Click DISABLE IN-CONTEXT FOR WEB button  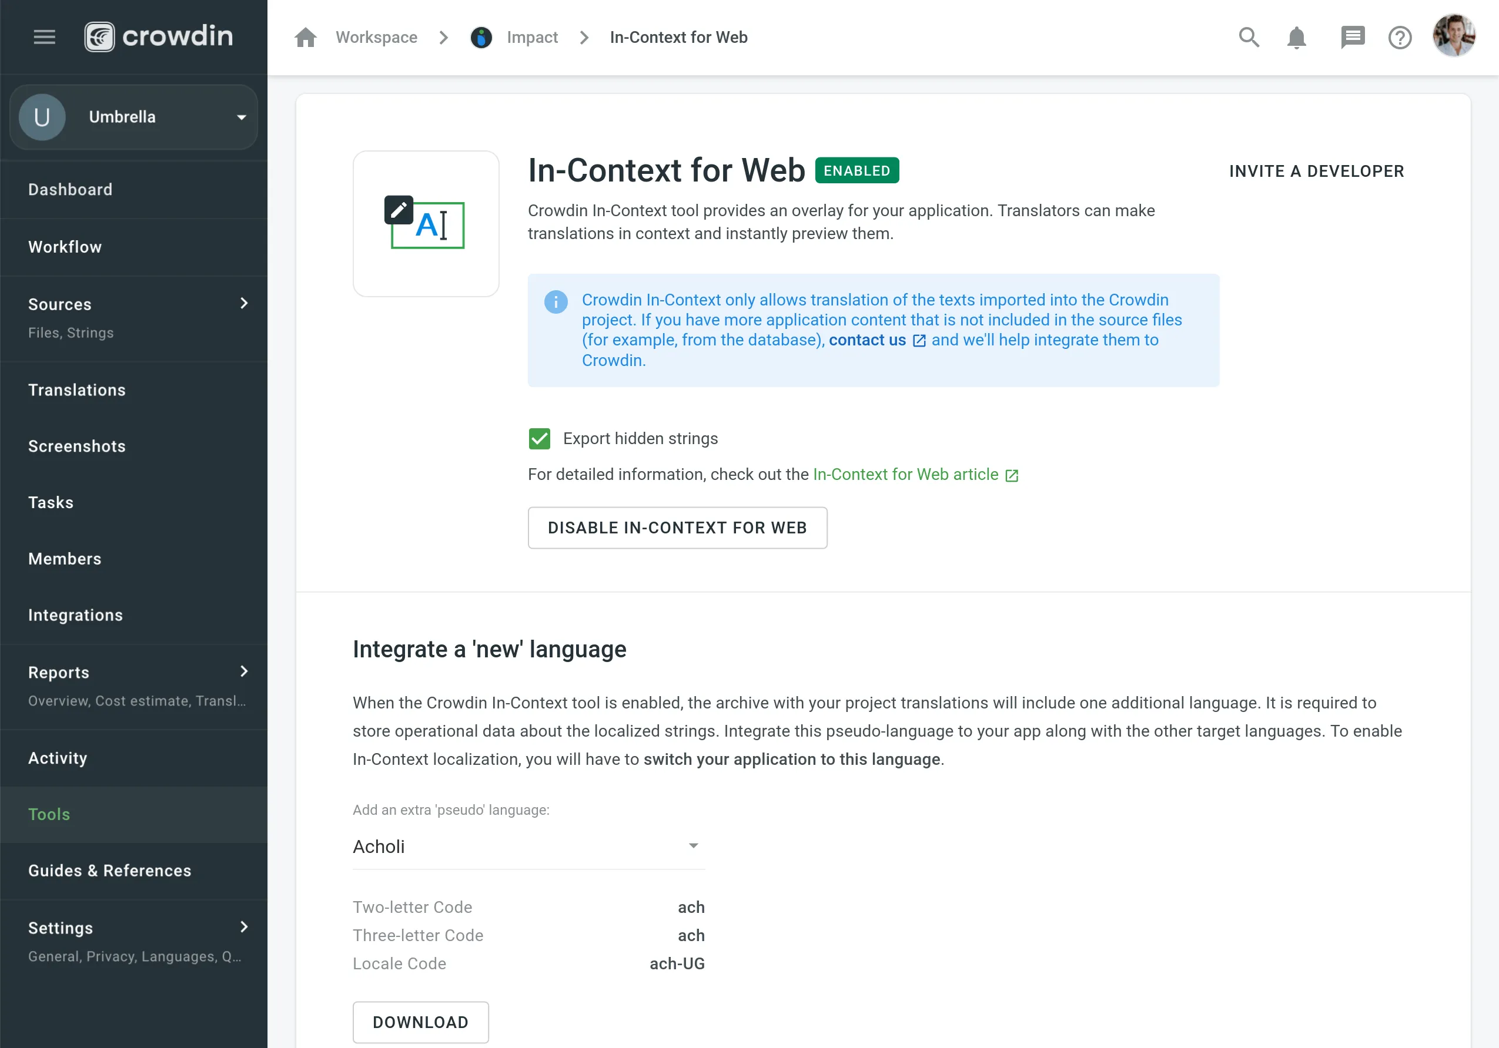678,527
